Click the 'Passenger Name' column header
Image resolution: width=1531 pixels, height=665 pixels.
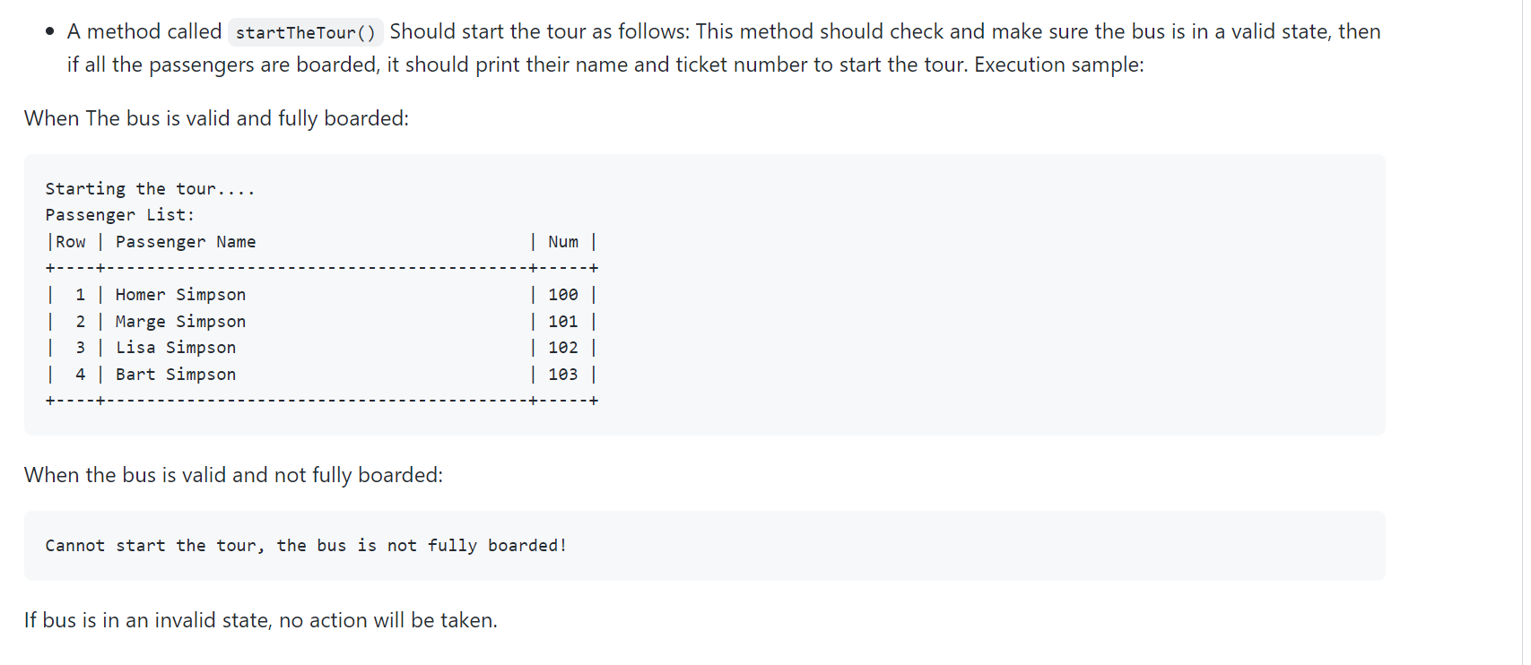pos(186,242)
